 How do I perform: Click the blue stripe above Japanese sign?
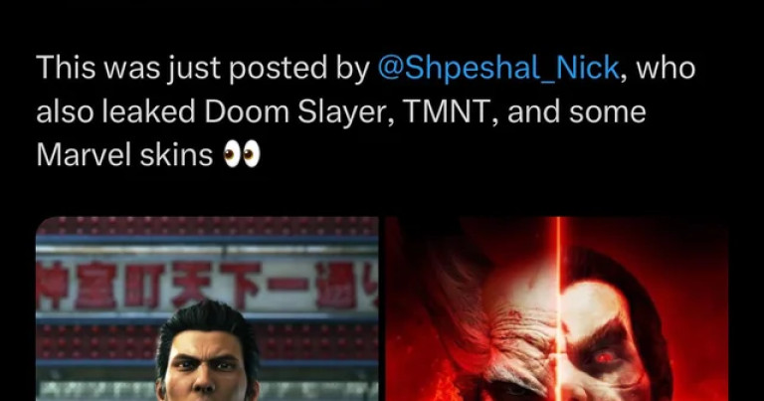pyautogui.click(x=207, y=240)
